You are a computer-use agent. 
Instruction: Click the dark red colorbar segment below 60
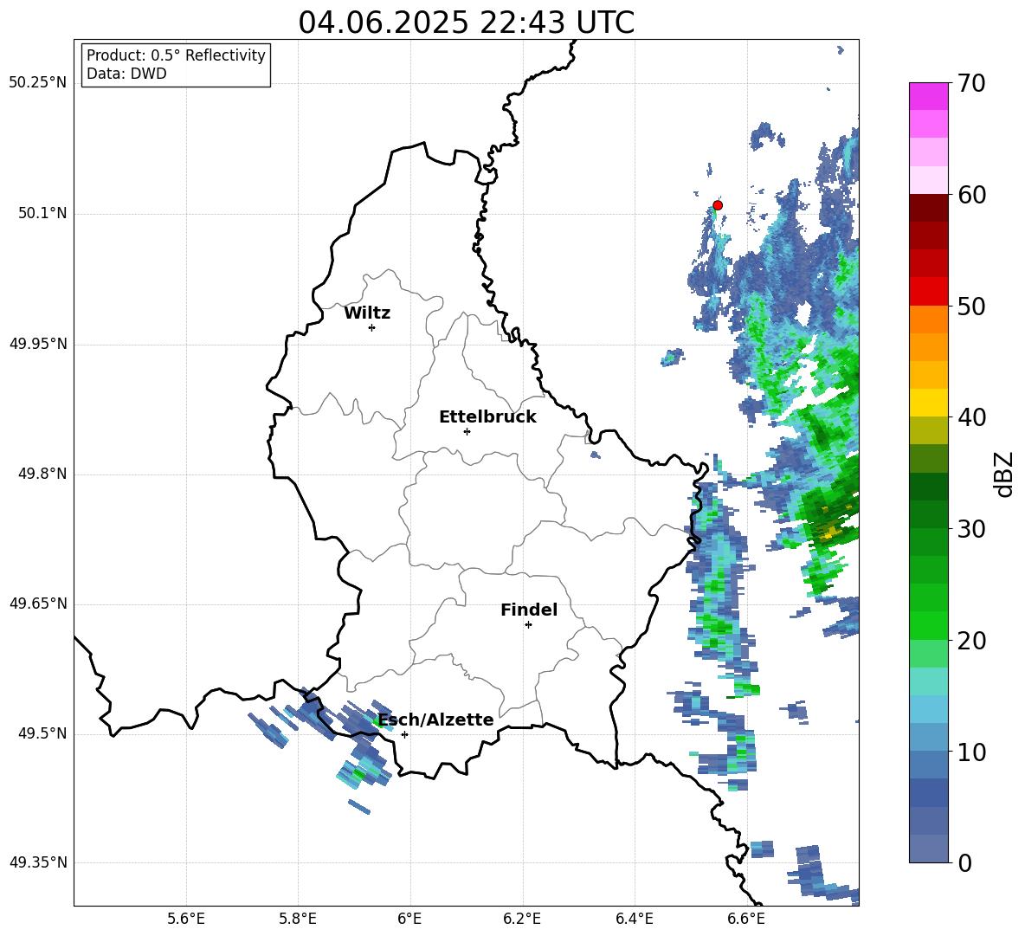coord(928,208)
